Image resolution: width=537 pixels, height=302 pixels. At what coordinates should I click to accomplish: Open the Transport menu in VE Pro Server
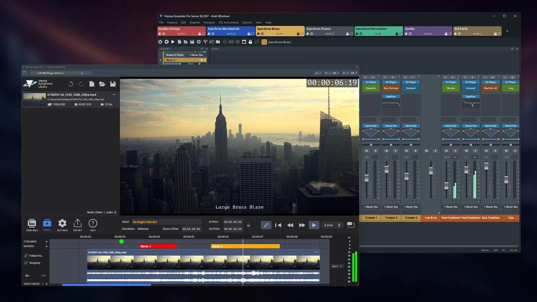click(209, 22)
